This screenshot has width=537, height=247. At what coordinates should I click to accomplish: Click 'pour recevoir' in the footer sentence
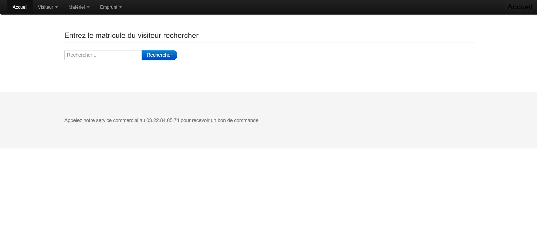point(195,120)
